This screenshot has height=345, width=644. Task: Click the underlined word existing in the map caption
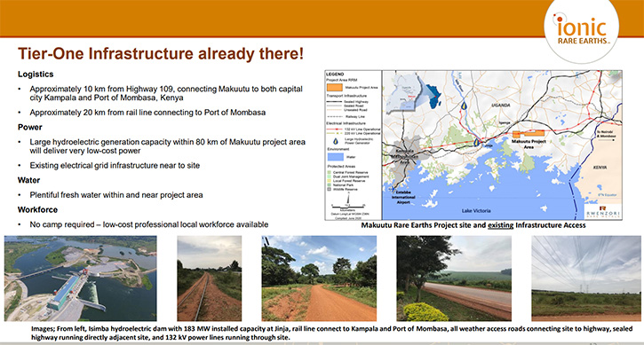[501, 225]
